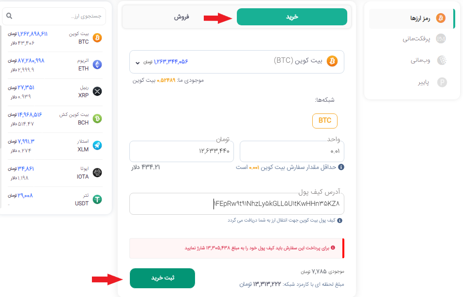Click the ثبت خرید submit button
Viewport: 463px width, 297px height.
(x=162, y=278)
